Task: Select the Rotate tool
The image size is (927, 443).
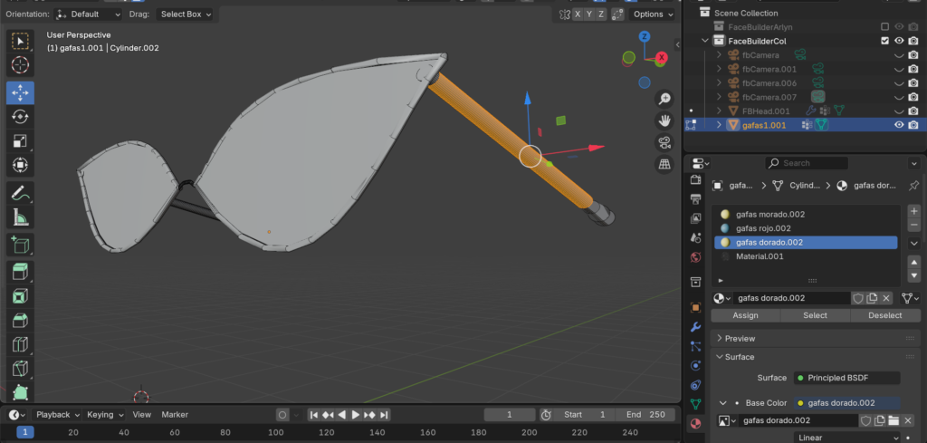Action: coord(20,117)
